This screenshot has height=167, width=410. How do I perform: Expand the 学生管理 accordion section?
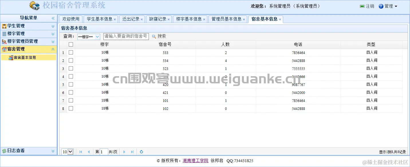click(53, 26)
